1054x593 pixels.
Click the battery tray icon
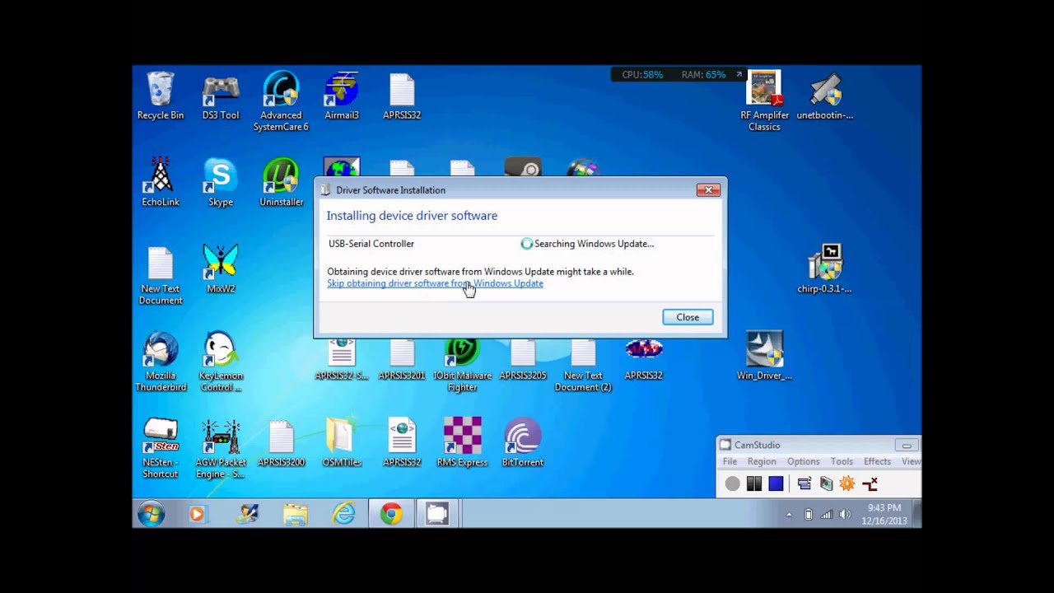point(808,515)
